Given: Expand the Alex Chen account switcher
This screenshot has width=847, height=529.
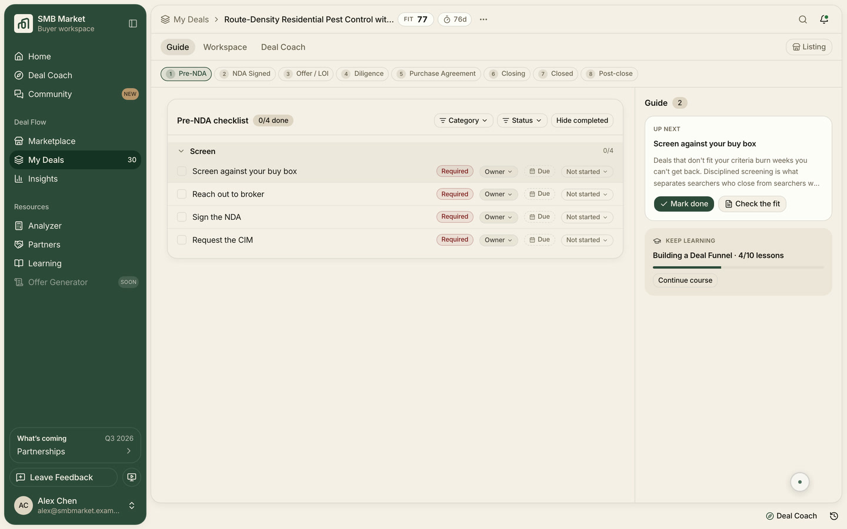Looking at the screenshot, I should [75, 505].
